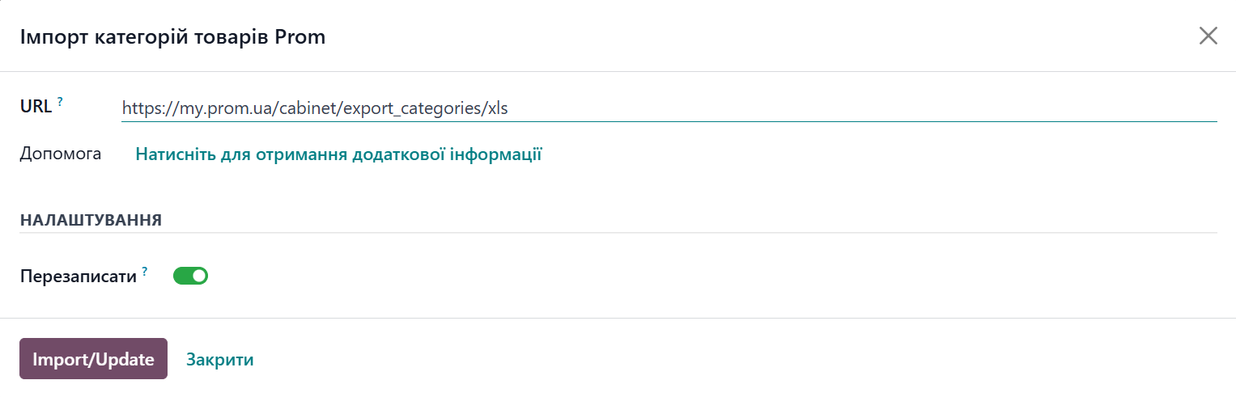The image size is (1236, 397).
Task: Click the НАЛАШТУВАННЯ section heading
Action: tap(91, 220)
